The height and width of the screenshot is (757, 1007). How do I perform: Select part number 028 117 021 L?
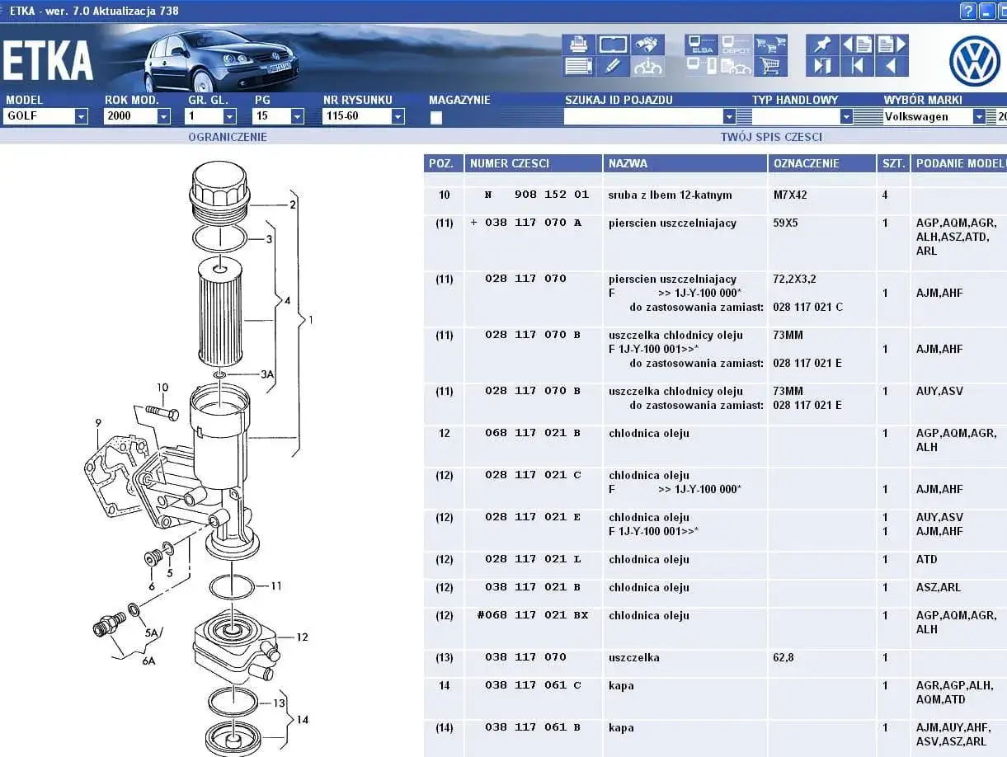point(533,559)
